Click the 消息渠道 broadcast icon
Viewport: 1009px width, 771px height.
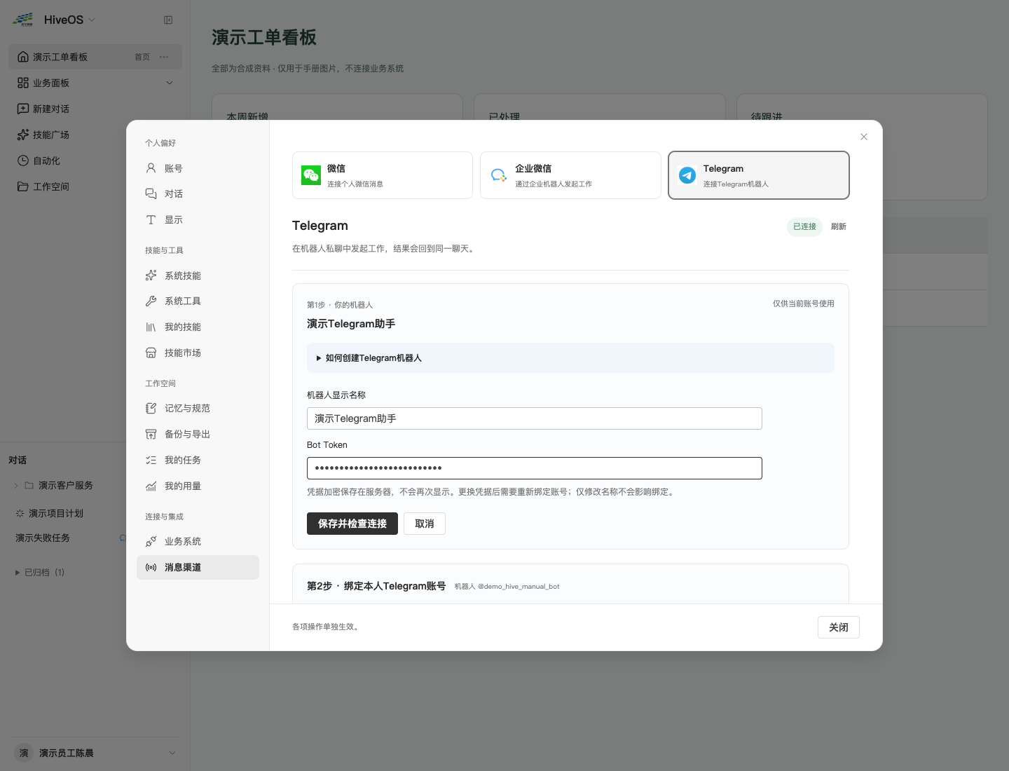coord(151,567)
